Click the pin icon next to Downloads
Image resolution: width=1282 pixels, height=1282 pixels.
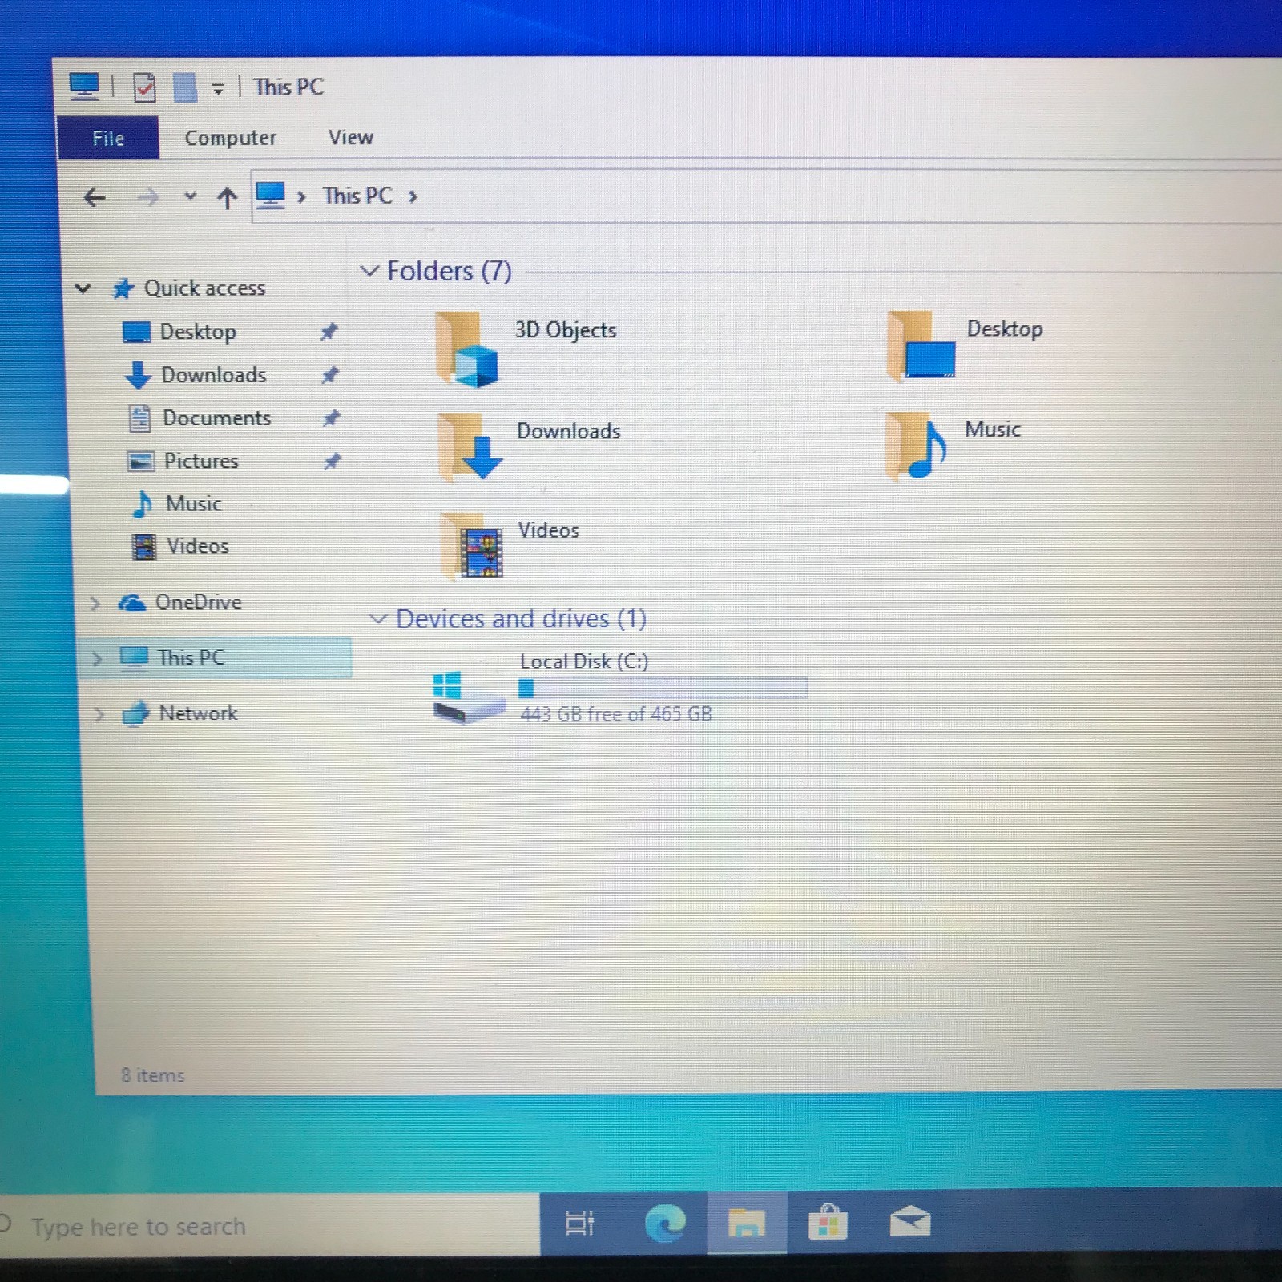tap(329, 374)
